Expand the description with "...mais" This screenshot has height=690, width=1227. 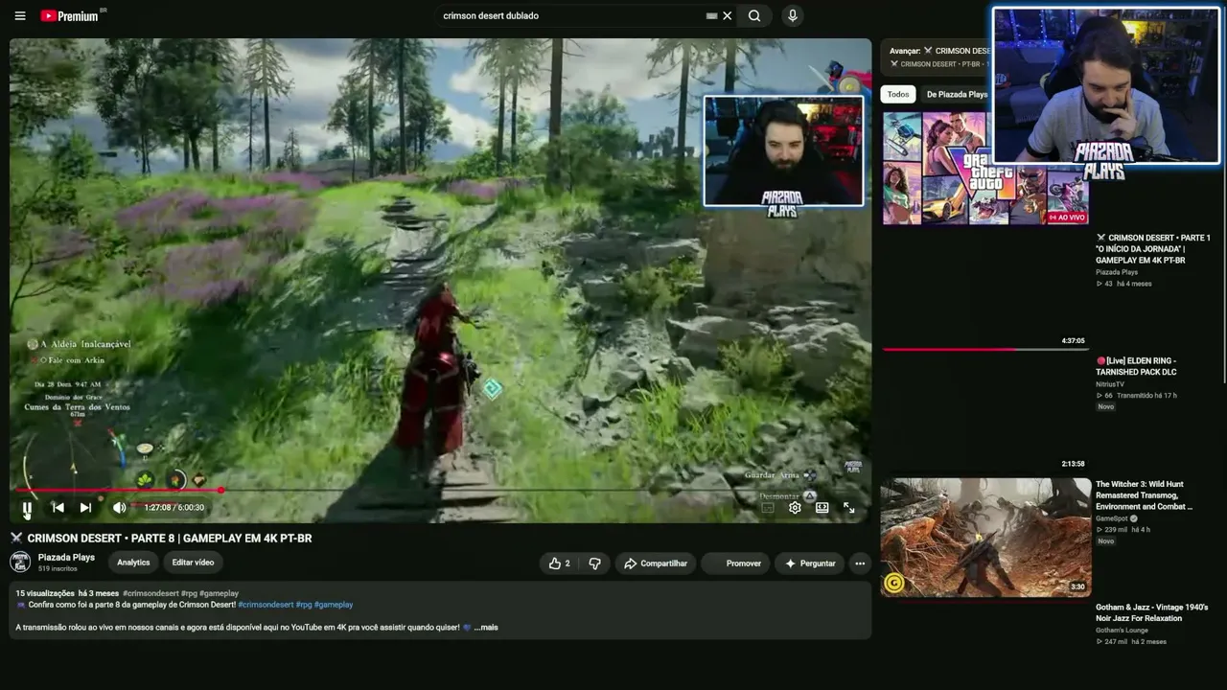click(x=486, y=628)
